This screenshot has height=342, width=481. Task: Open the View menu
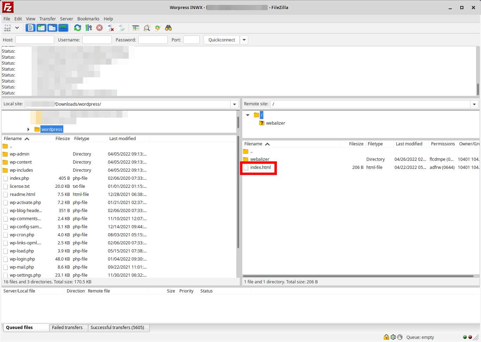(x=31, y=19)
